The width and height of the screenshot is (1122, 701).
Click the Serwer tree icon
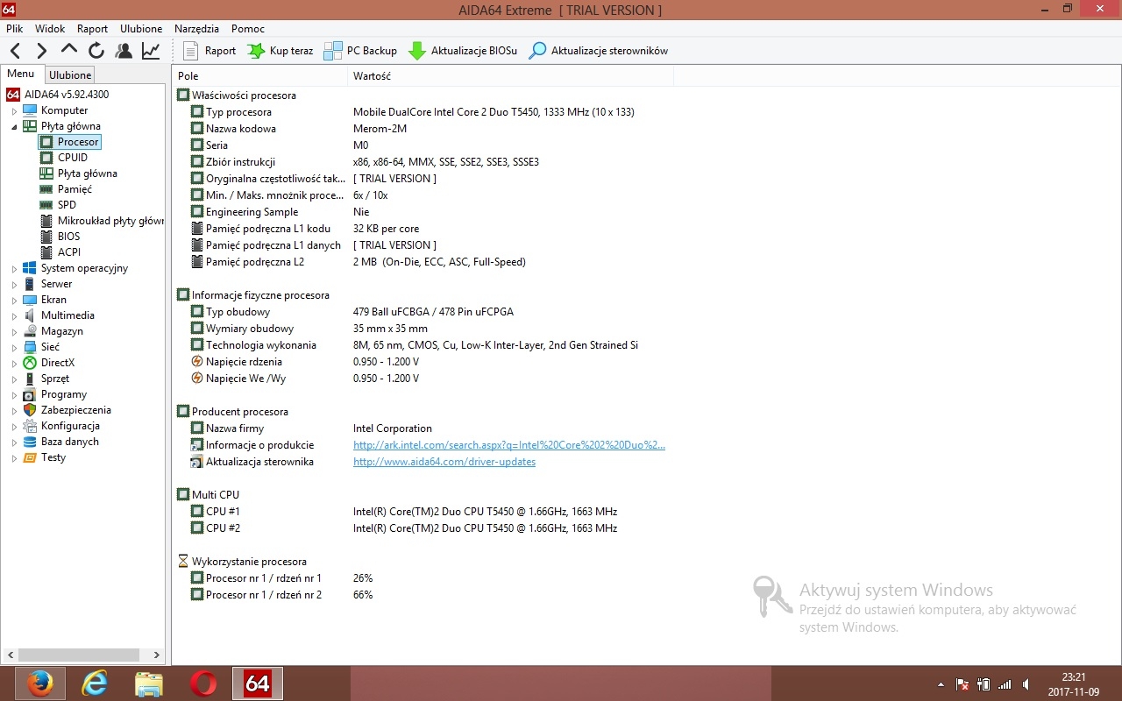(30, 284)
